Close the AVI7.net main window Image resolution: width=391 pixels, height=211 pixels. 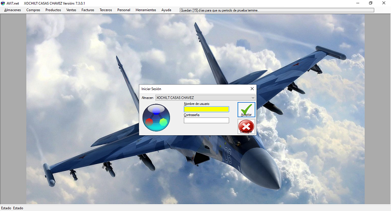pos(384,3)
